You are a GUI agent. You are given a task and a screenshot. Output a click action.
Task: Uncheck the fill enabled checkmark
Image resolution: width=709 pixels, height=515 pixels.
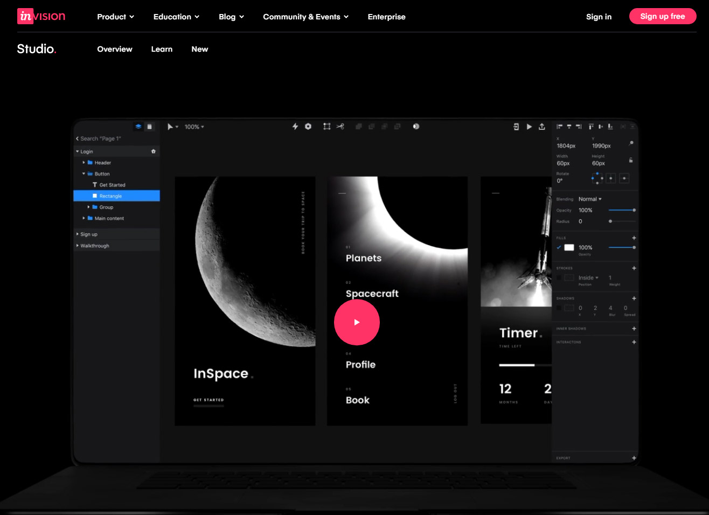point(559,247)
